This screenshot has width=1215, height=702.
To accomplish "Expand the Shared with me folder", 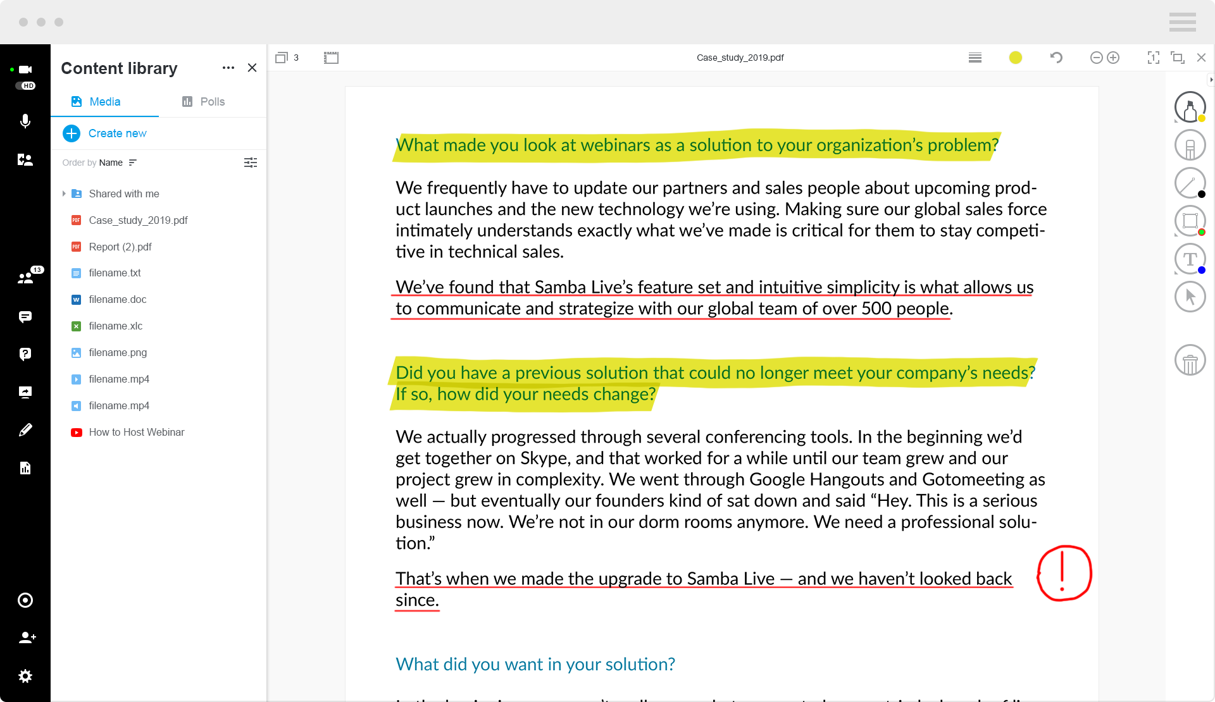I will click(x=63, y=193).
